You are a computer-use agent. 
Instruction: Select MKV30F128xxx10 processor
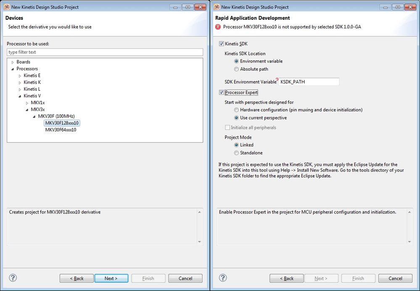point(62,123)
